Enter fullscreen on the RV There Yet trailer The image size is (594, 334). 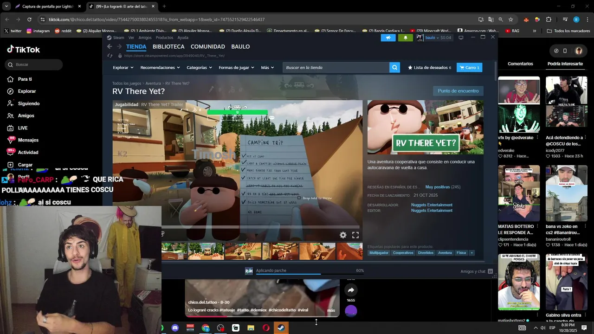tap(355, 235)
